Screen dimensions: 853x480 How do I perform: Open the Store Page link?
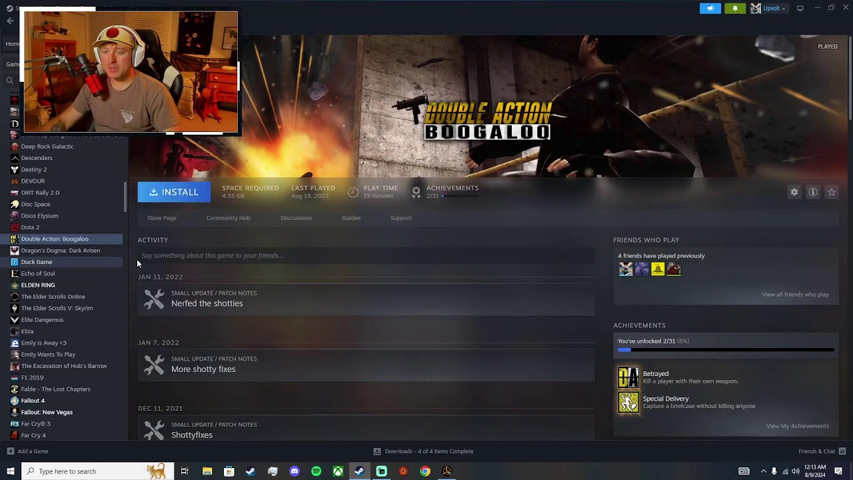[x=162, y=218]
